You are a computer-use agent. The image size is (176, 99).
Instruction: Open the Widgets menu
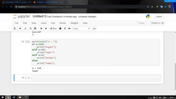pos(74,23)
